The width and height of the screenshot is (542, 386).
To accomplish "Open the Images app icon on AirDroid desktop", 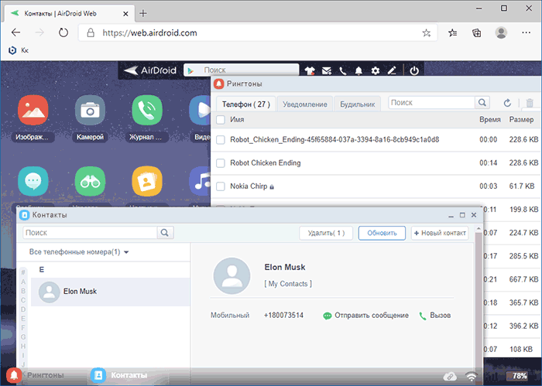I will point(33,111).
